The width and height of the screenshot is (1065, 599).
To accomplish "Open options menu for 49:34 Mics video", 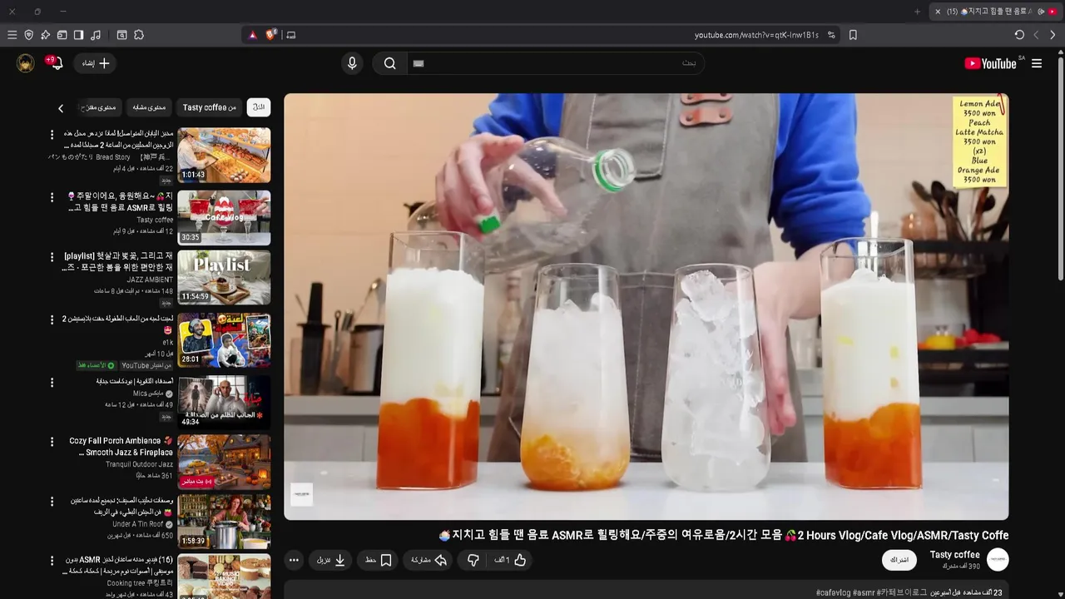I will coord(52,383).
